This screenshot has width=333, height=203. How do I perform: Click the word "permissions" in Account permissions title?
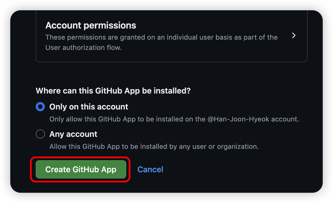click(110, 25)
